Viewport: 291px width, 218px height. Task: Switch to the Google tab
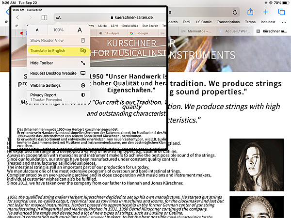click(x=141, y=33)
